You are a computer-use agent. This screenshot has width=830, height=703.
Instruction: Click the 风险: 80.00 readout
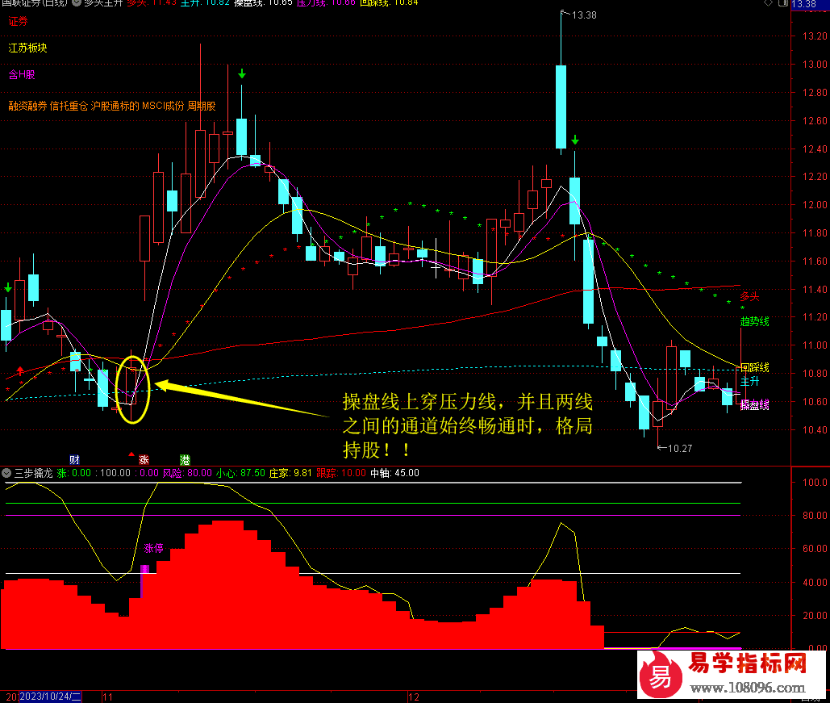tap(187, 472)
